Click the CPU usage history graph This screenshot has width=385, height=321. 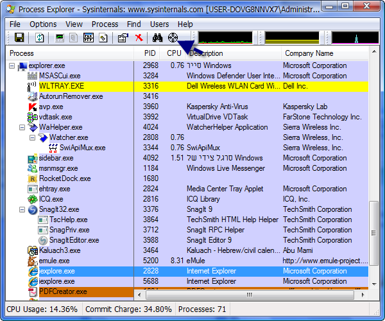tap(225, 38)
